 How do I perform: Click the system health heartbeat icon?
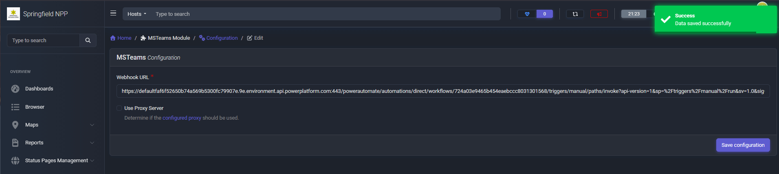coord(527,14)
